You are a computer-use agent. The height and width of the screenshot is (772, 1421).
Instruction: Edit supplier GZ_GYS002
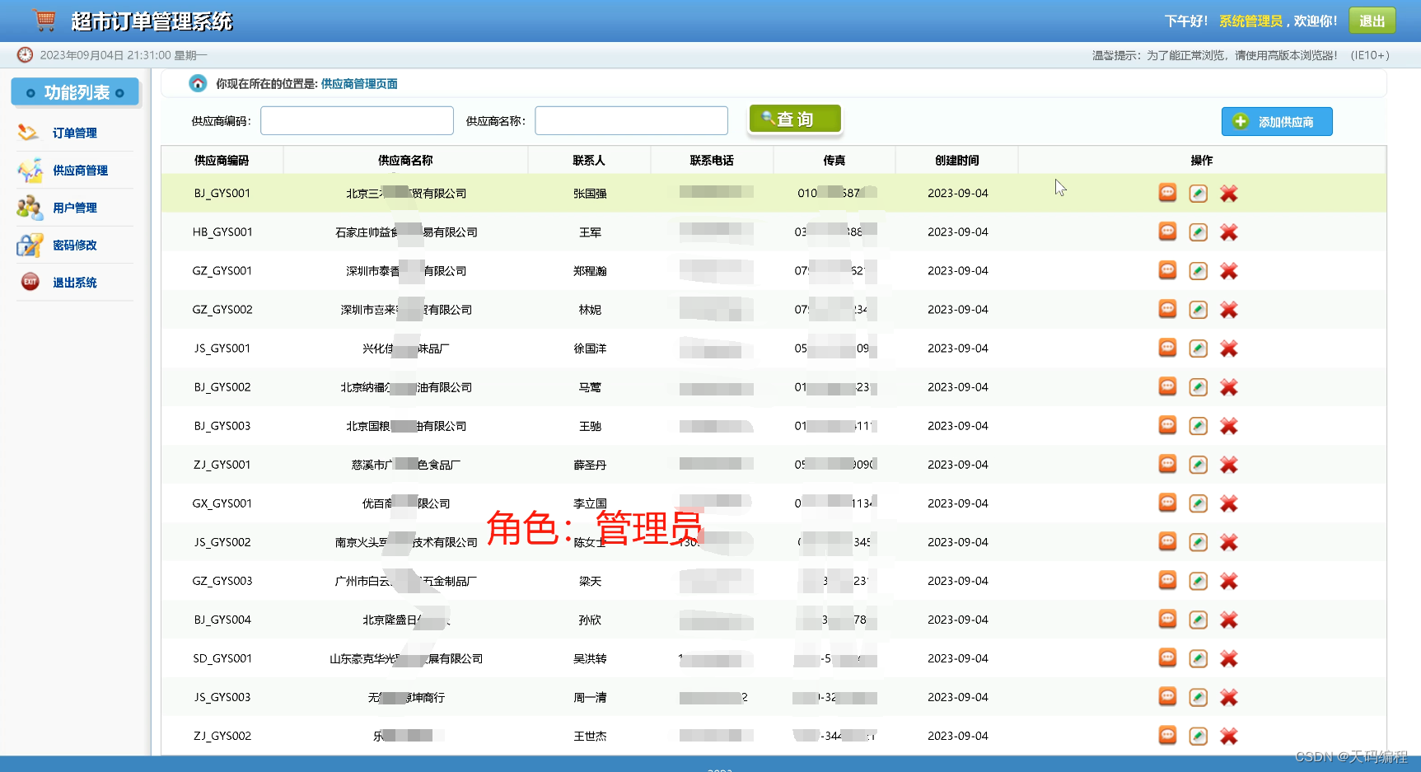coord(1199,310)
